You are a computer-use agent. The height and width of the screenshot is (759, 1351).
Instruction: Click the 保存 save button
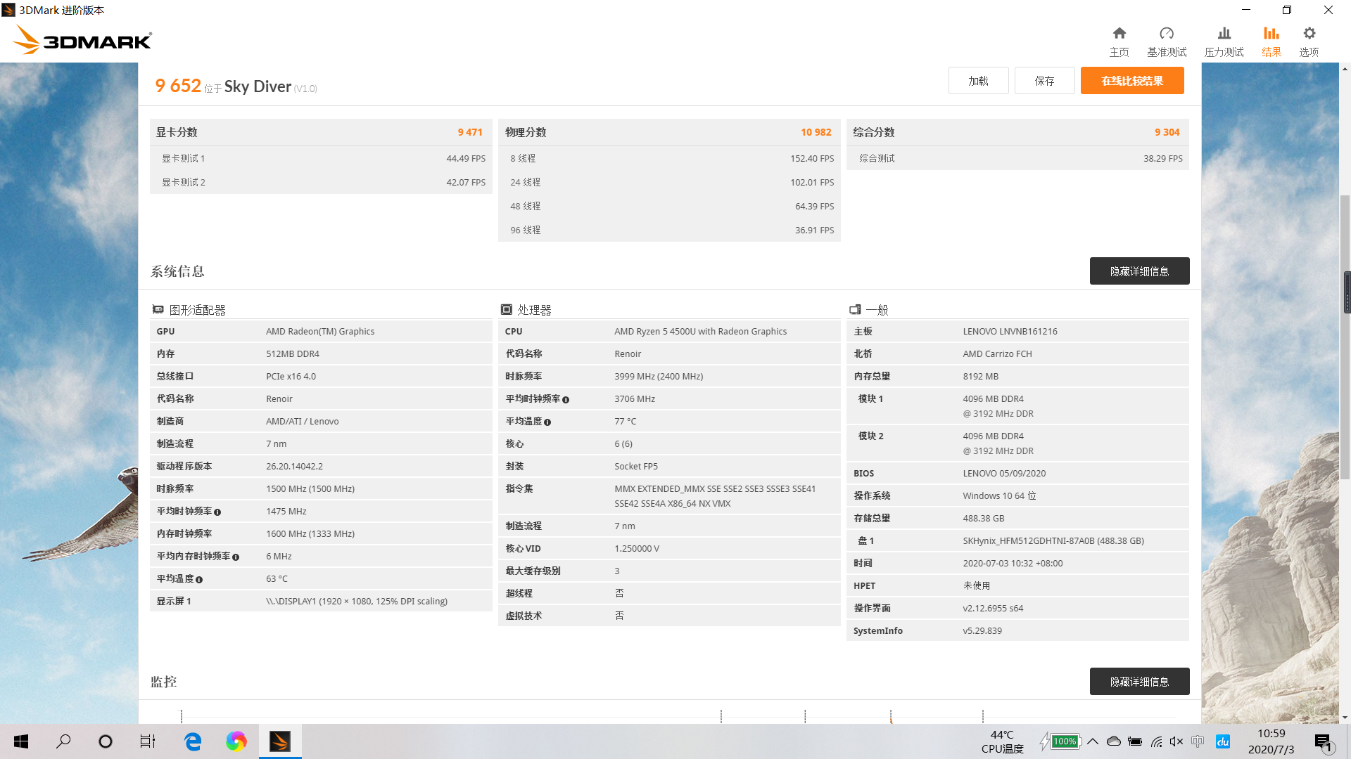[1044, 81]
